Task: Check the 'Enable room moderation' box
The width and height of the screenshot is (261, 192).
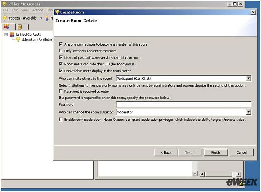Action: coord(61,120)
